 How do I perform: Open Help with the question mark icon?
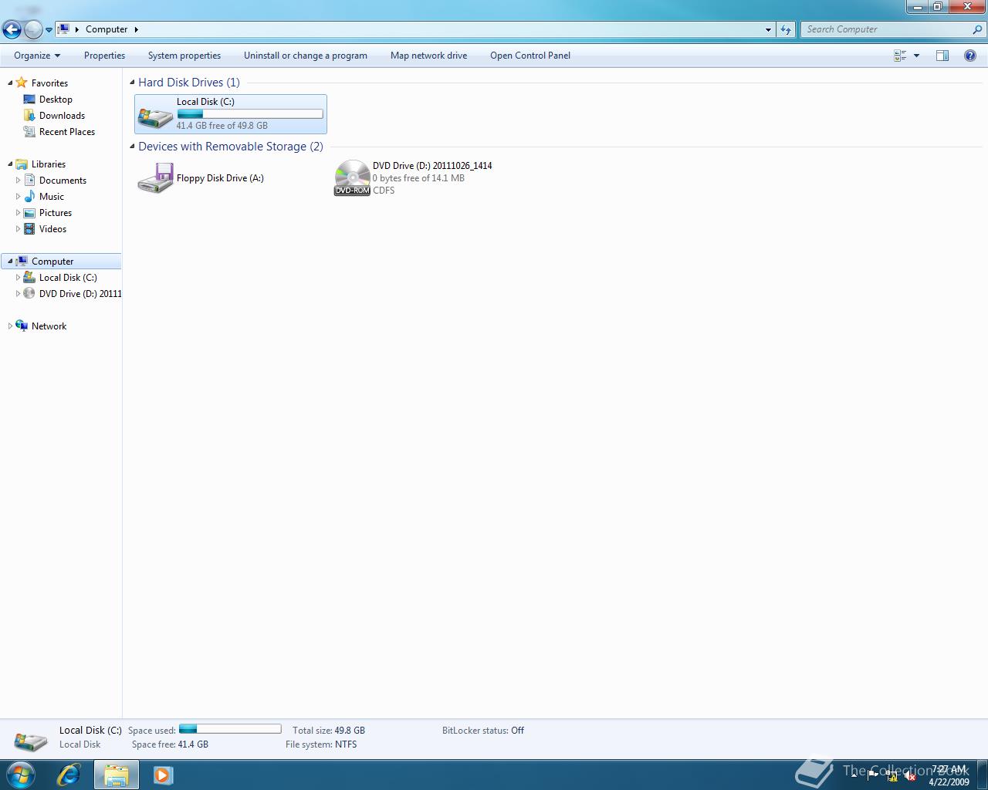pos(970,56)
